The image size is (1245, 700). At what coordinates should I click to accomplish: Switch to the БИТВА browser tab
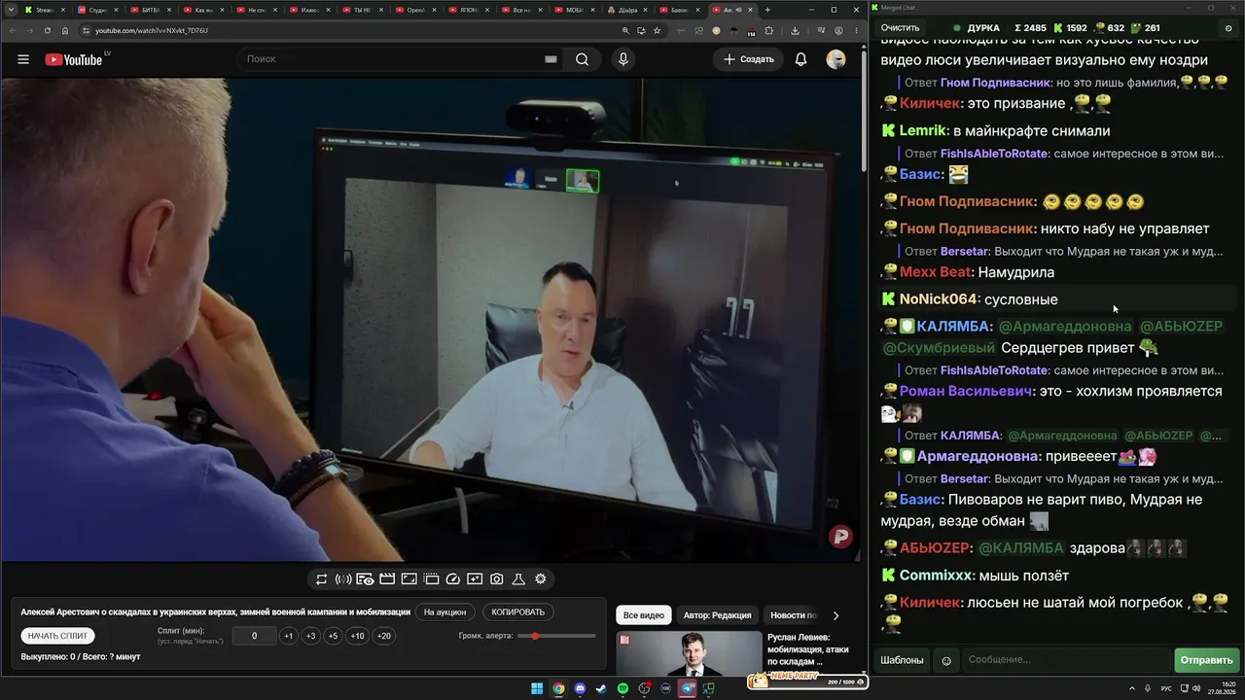tap(151, 10)
